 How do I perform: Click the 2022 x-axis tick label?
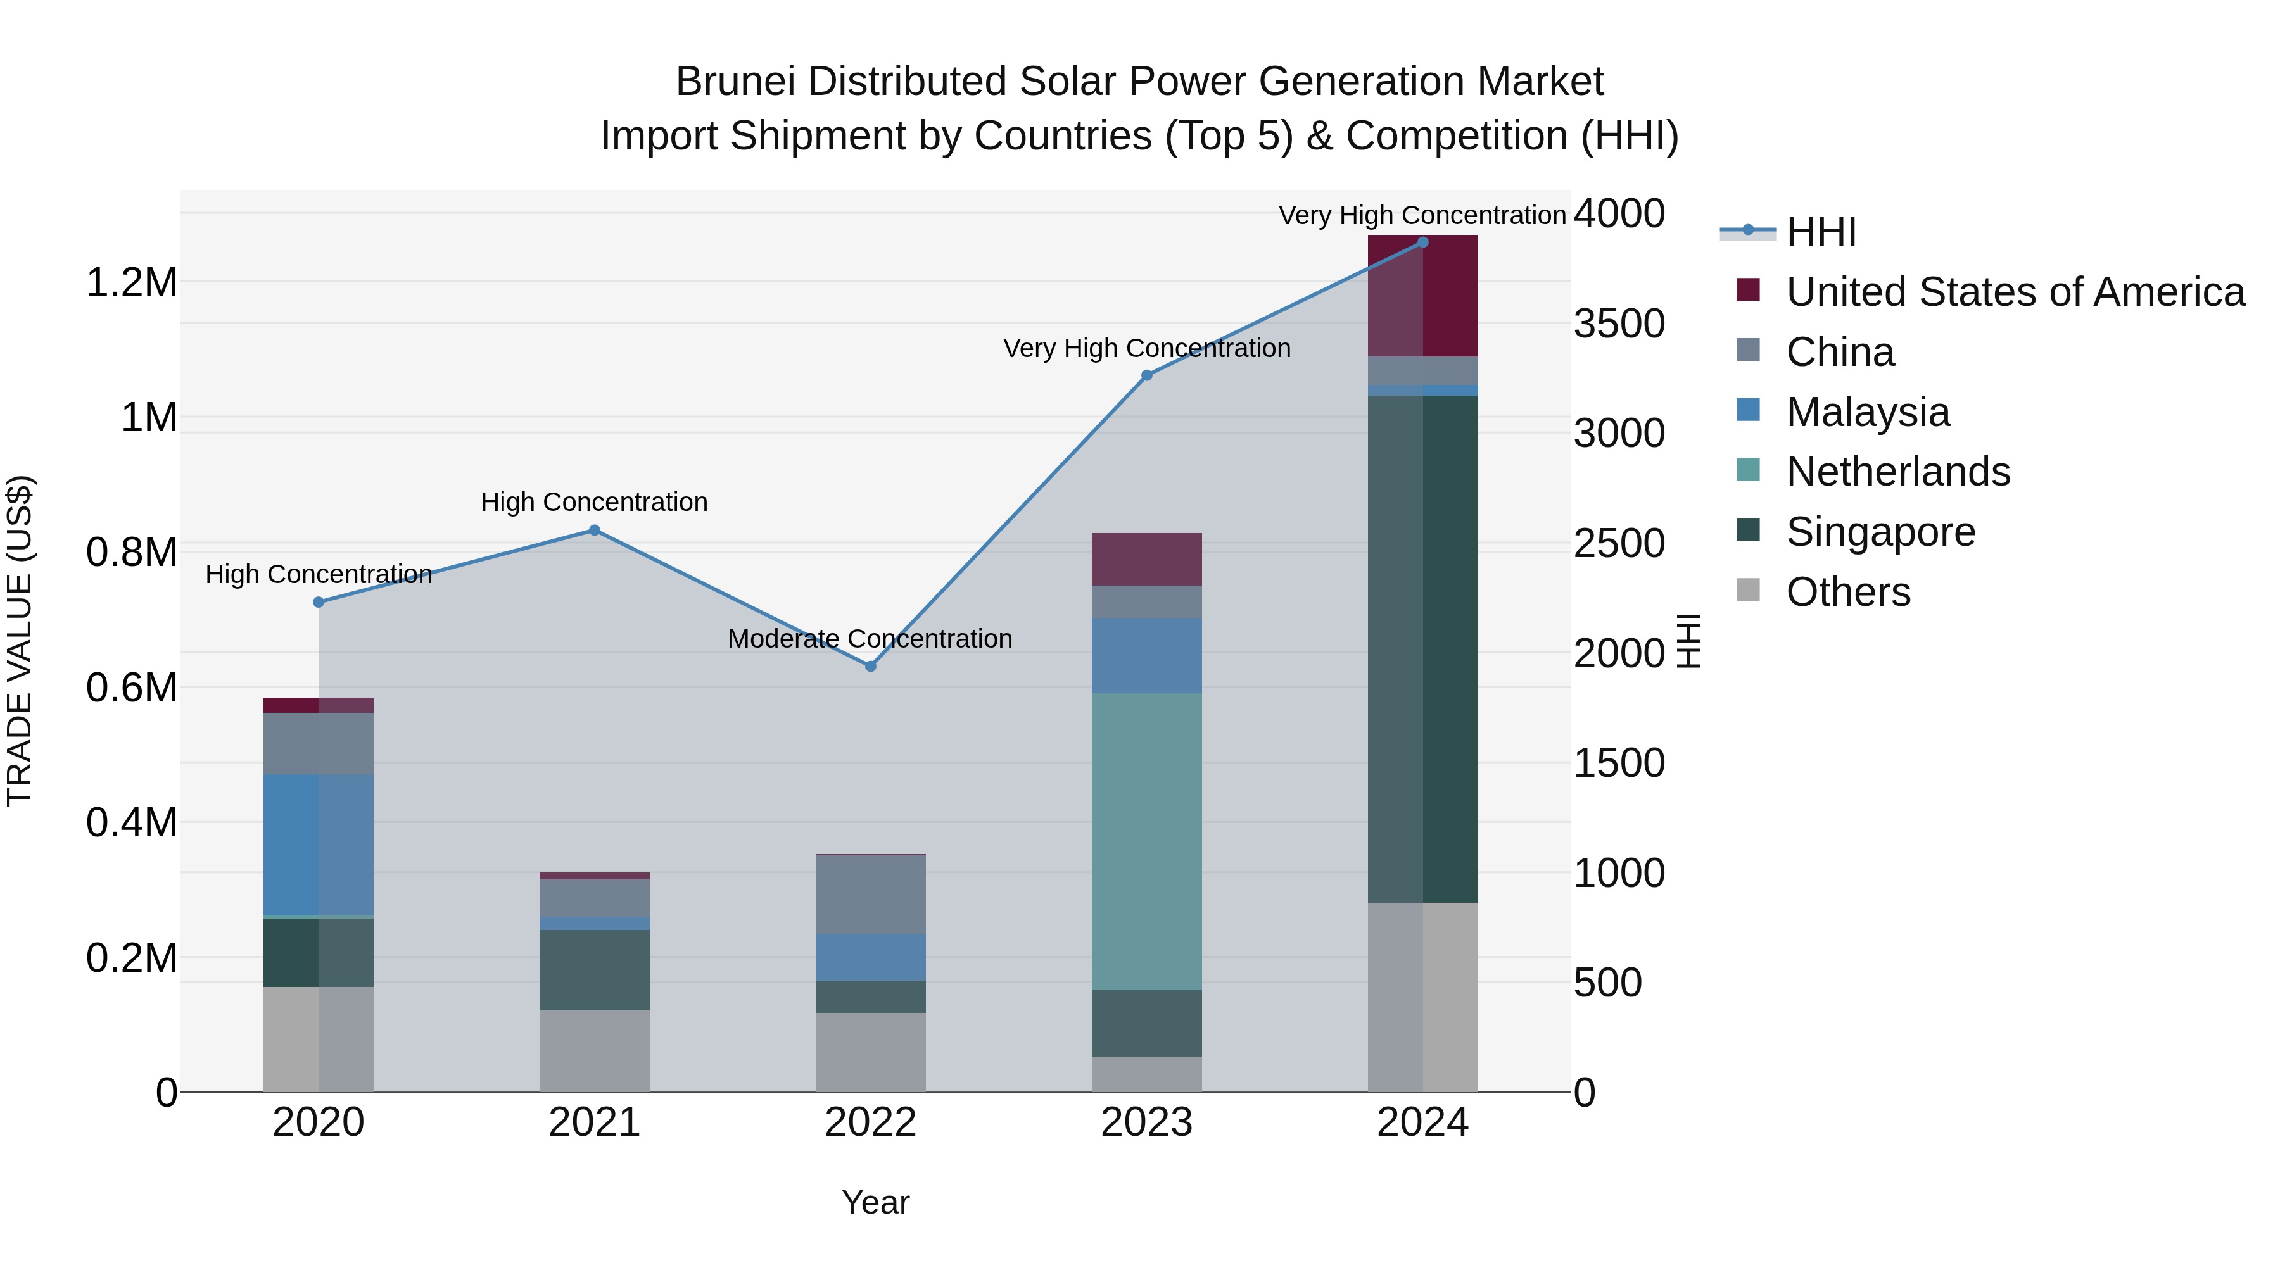tap(871, 1122)
